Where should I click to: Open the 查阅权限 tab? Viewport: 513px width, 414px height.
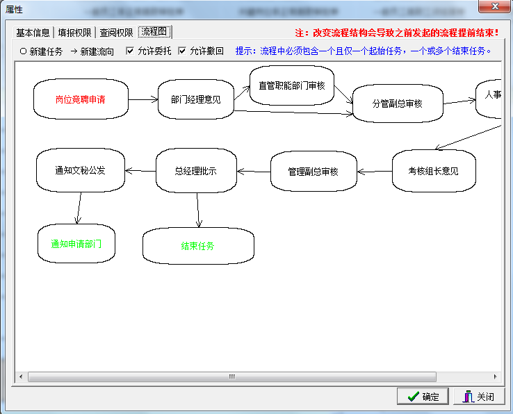[x=116, y=33]
